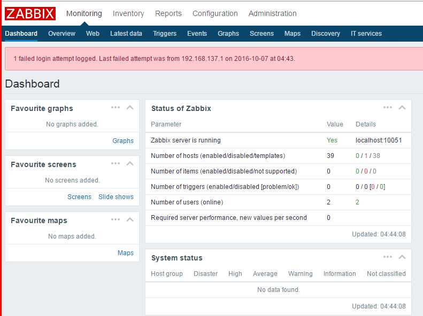Click the 'Details' column header
The width and height of the screenshot is (423, 316).
[x=366, y=124]
